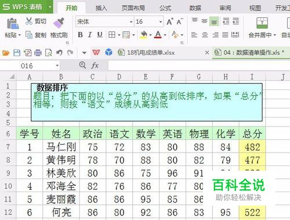The image size is (290, 220).
Task: Open file with folder icon
Action: point(6,53)
